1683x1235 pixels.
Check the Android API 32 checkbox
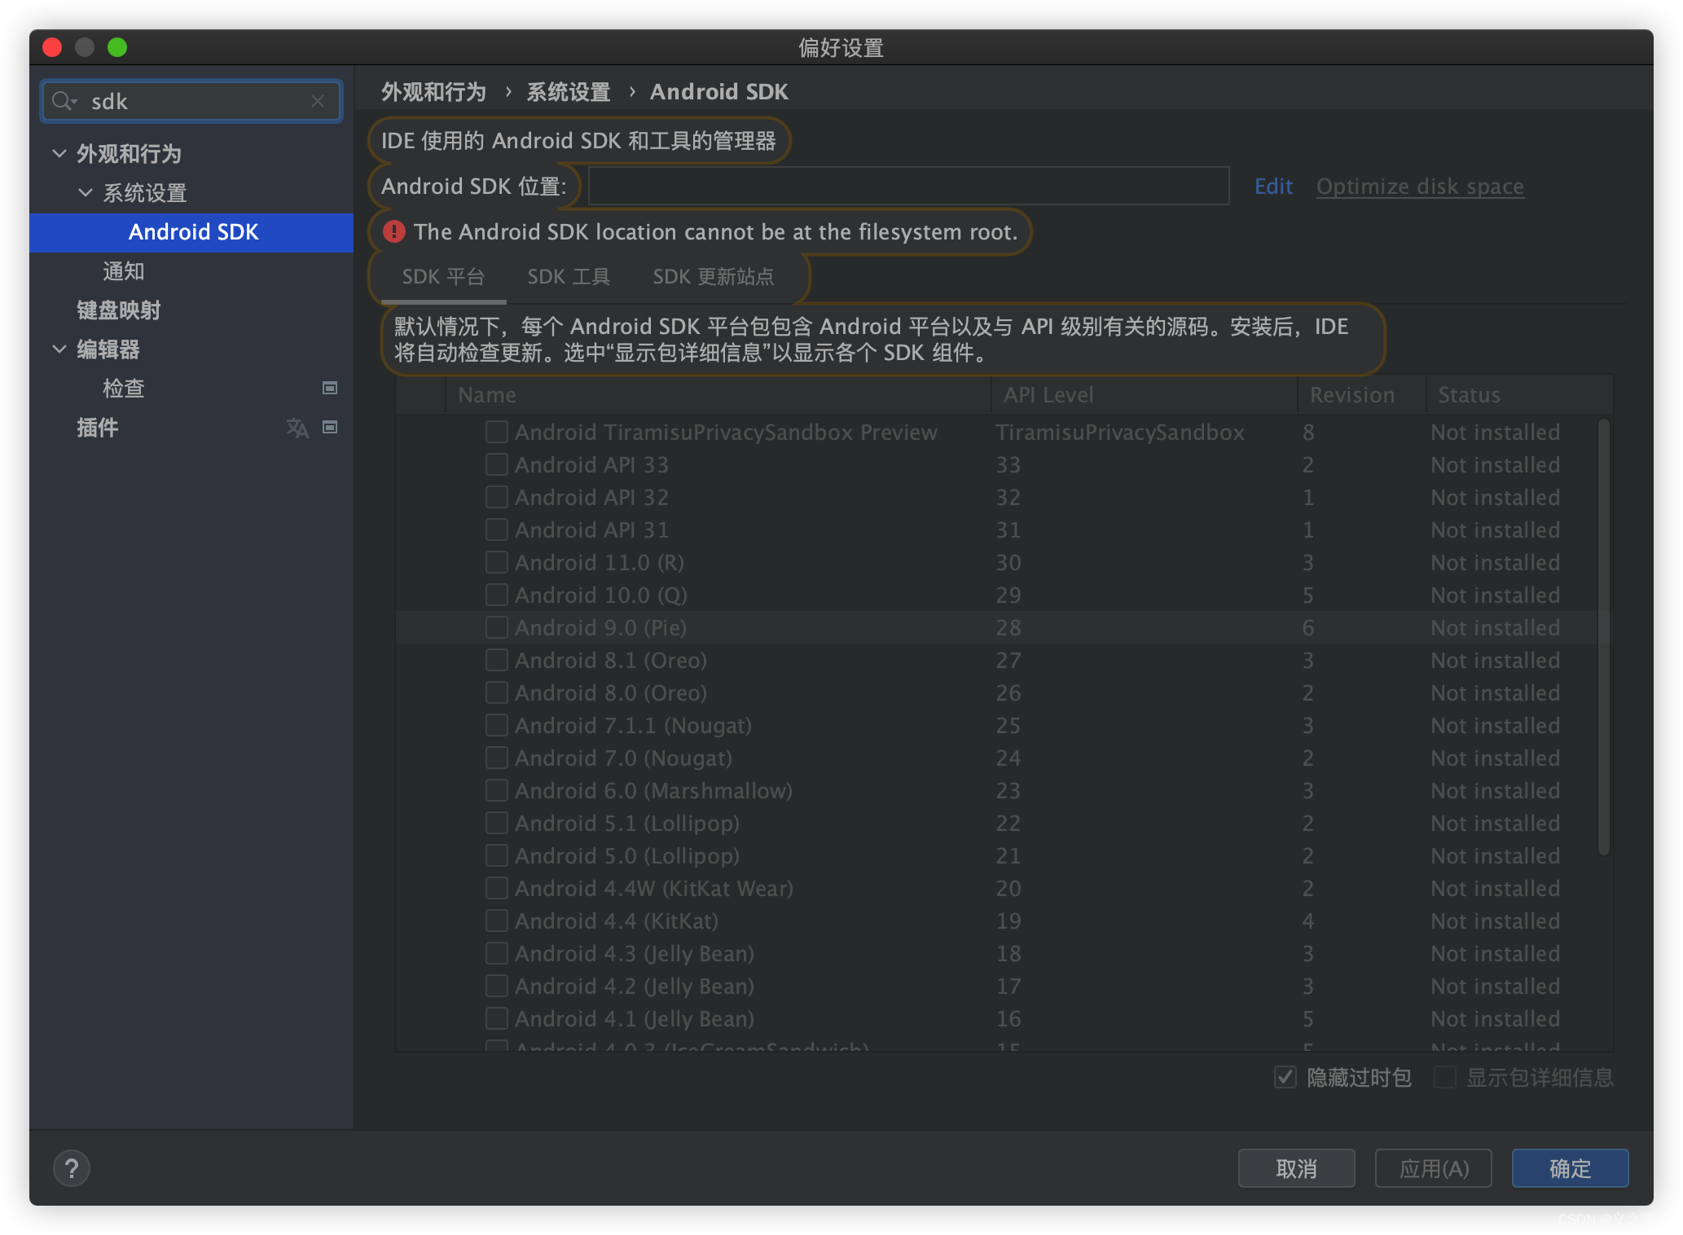(497, 497)
